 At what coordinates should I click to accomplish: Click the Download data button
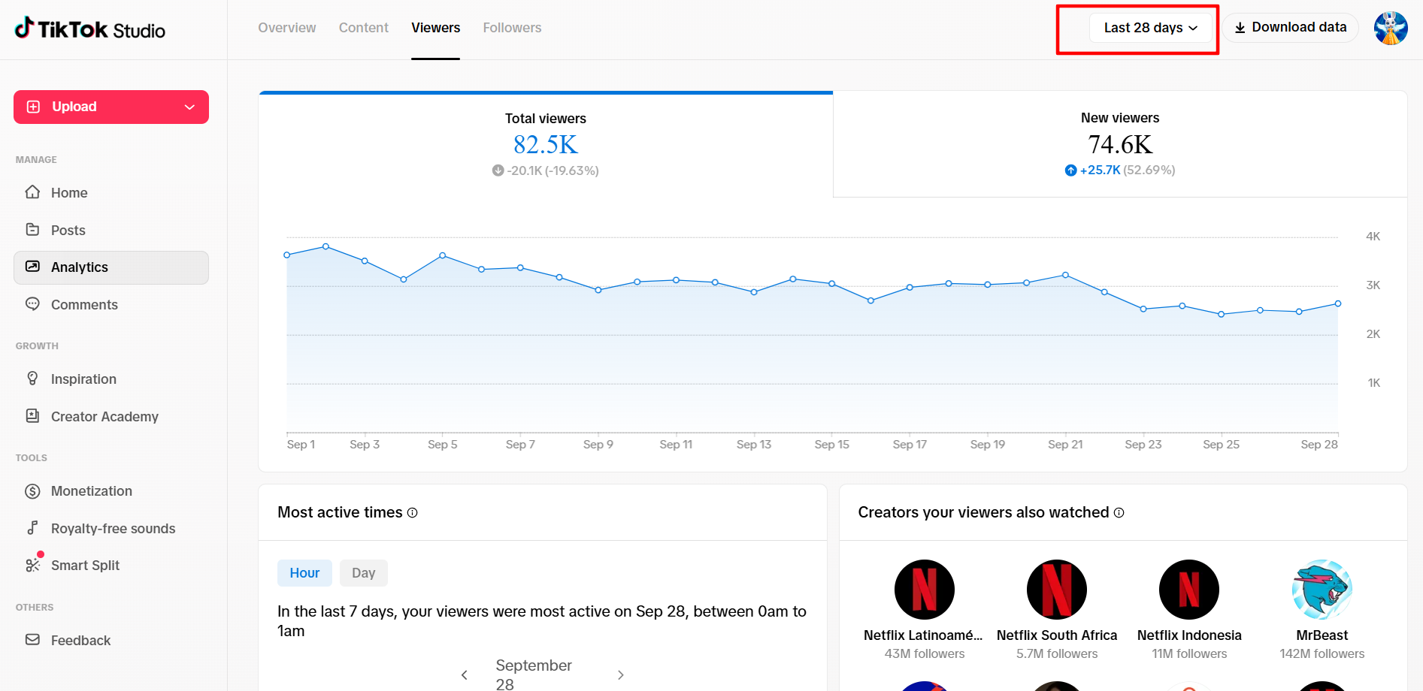(x=1290, y=28)
